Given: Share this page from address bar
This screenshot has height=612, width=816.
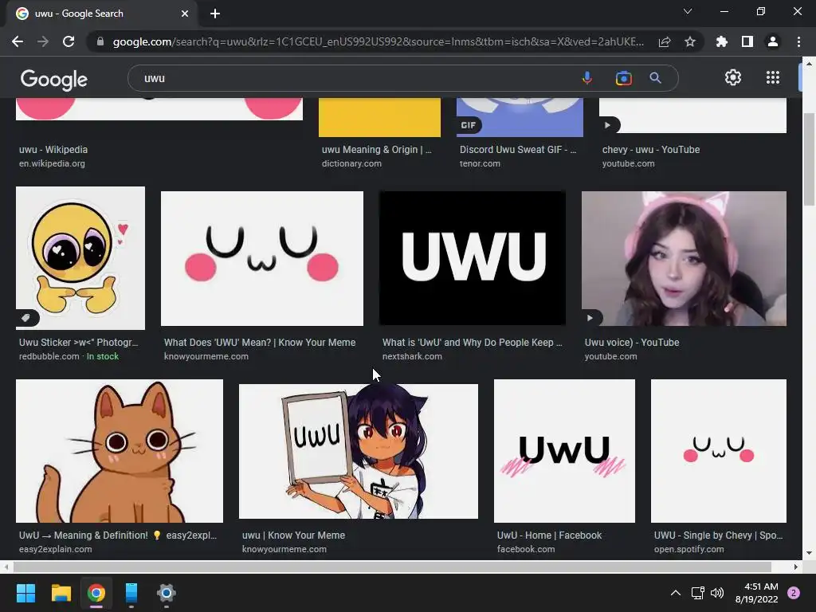Looking at the screenshot, I should click(x=665, y=41).
